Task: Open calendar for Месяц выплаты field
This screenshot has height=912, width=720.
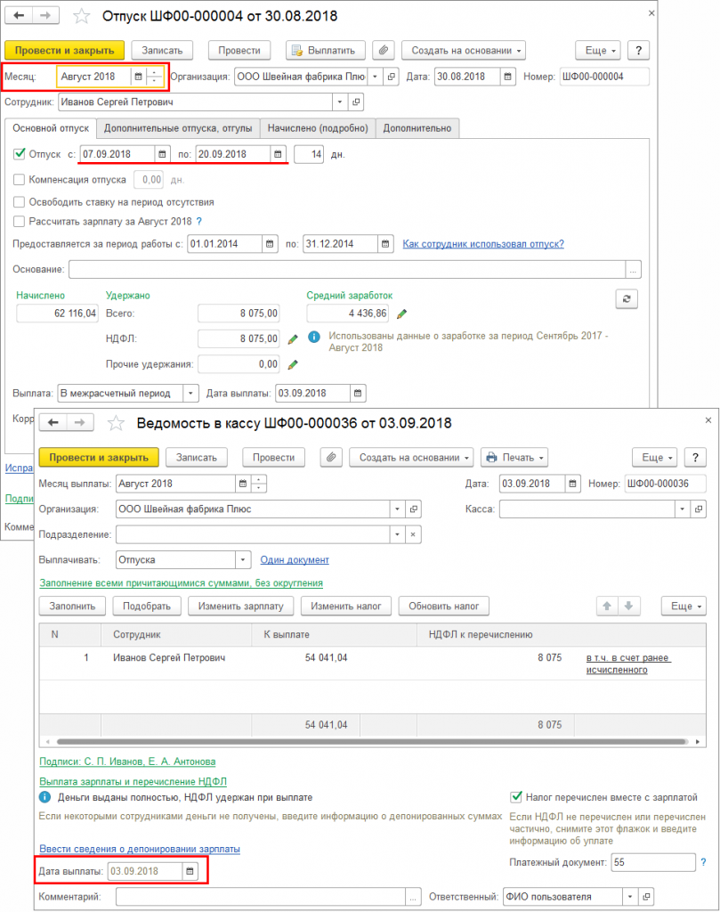Action: [x=243, y=484]
